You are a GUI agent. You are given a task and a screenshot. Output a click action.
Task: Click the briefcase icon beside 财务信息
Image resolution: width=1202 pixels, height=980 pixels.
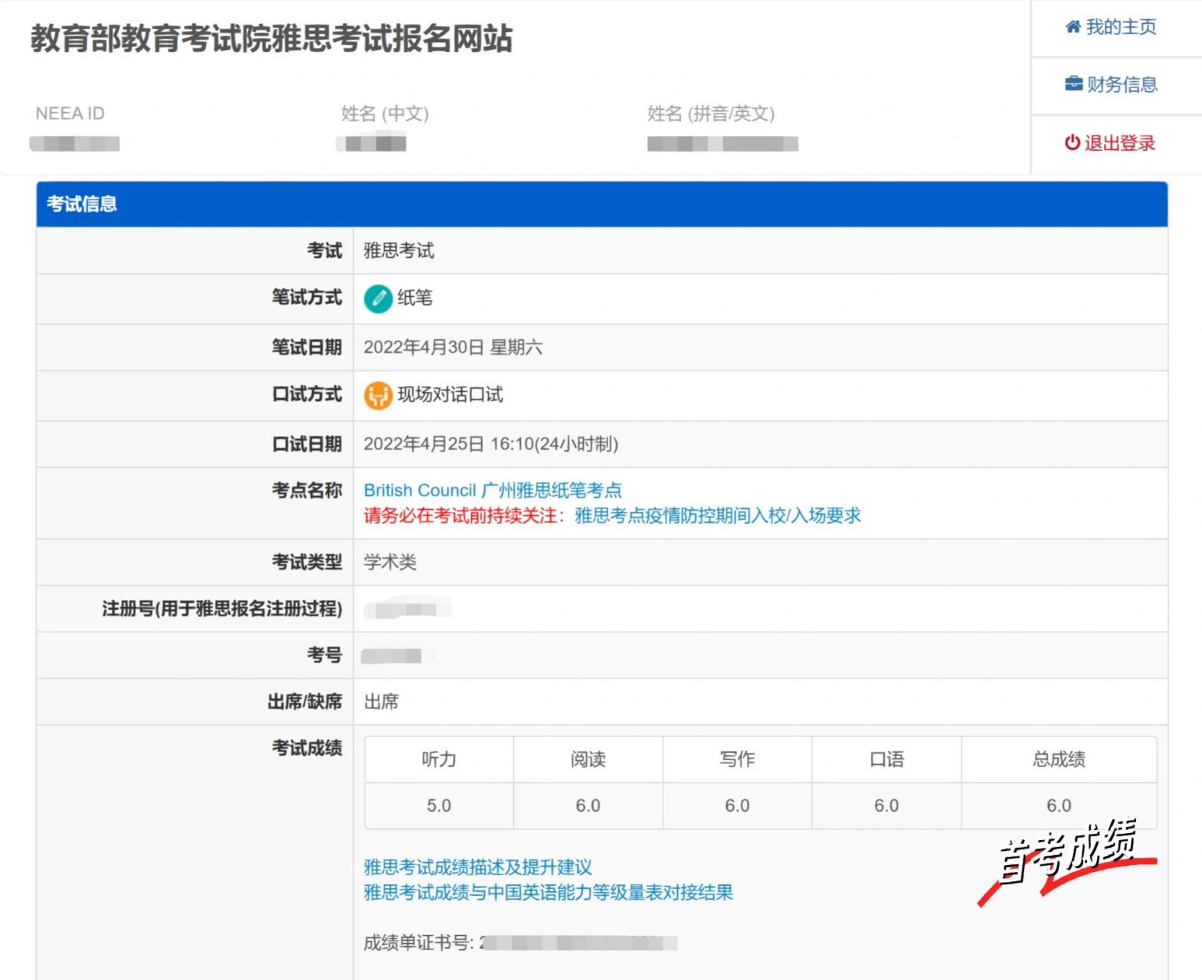tap(1074, 84)
